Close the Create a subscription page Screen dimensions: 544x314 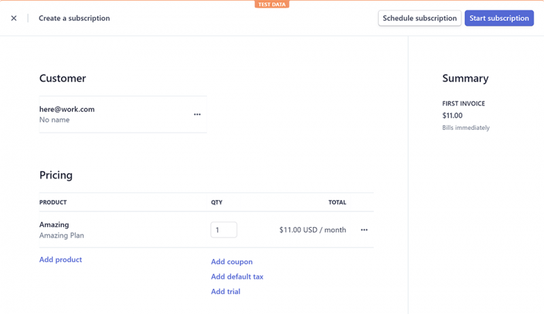[14, 18]
